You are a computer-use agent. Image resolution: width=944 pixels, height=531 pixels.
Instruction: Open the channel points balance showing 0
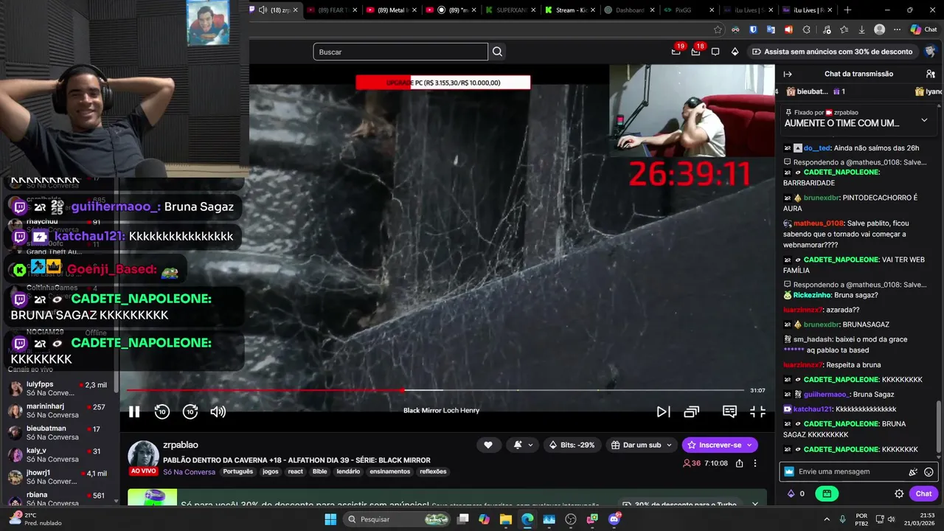pos(795,493)
